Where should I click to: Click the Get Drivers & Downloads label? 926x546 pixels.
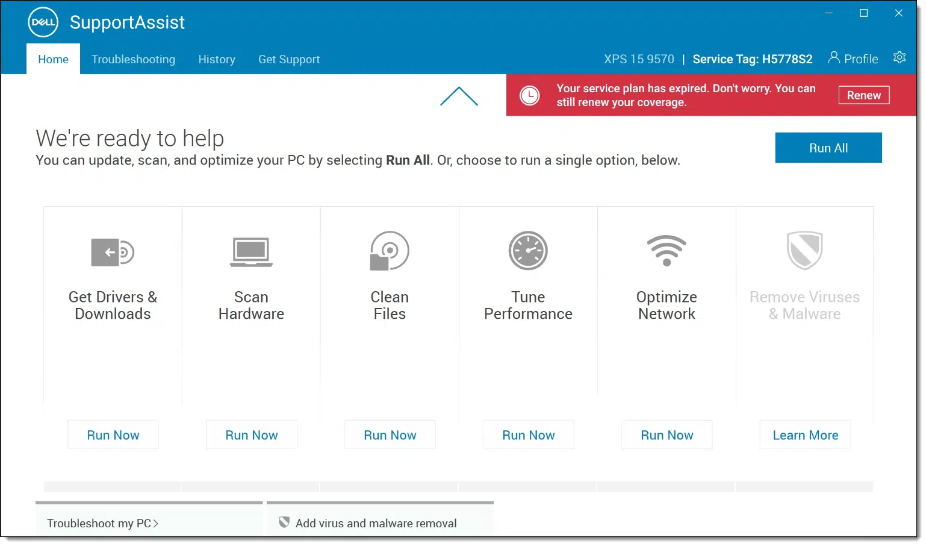(x=113, y=306)
